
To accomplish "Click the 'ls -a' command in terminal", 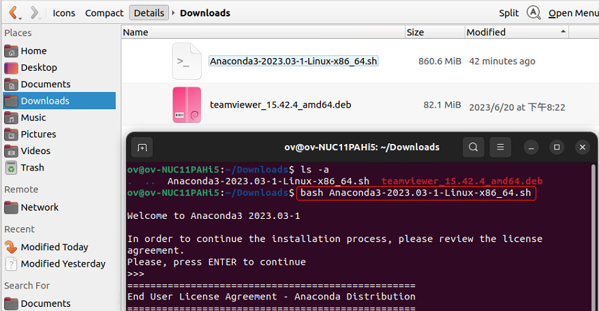I will [315, 169].
